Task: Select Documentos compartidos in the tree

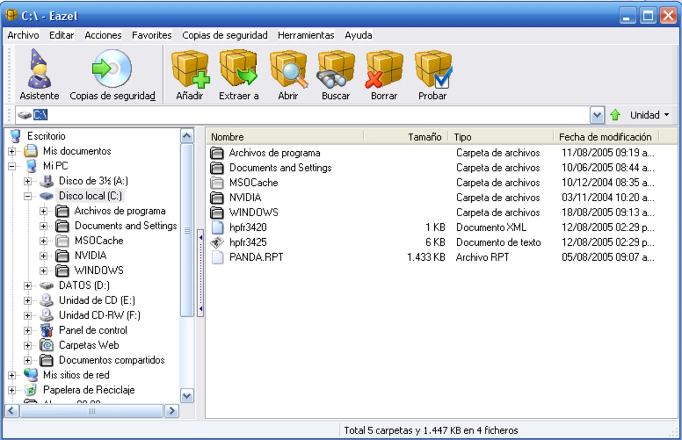Action: (112, 360)
